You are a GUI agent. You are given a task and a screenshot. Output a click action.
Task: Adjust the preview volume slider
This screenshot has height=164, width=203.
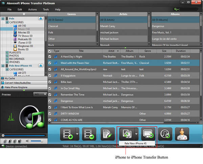[x=37, y=141]
